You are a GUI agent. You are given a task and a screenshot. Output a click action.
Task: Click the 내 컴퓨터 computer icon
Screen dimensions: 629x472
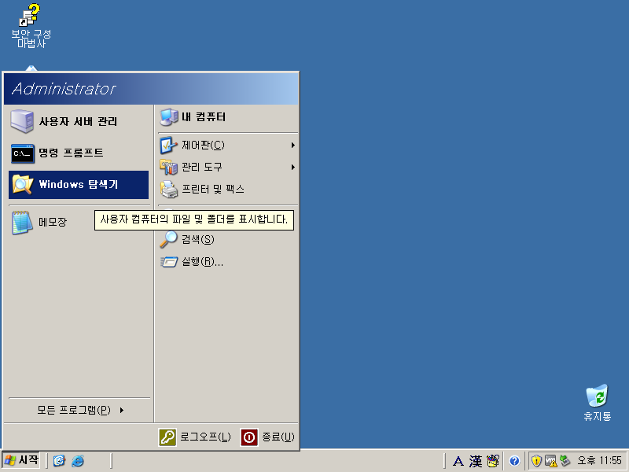pos(168,117)
